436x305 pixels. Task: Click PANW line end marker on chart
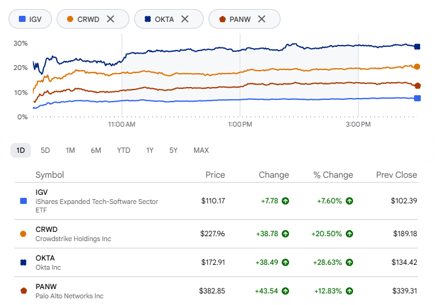tap(417, 86)
